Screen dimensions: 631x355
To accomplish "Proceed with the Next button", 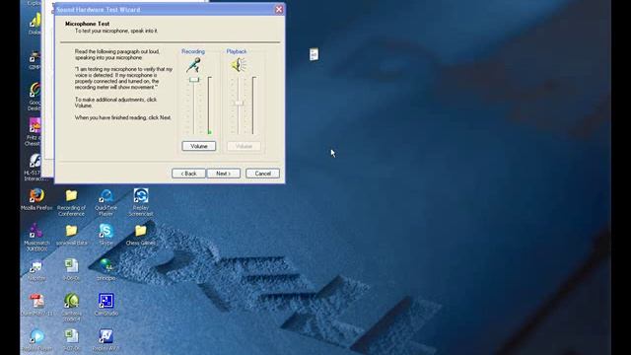I will 224,174.
